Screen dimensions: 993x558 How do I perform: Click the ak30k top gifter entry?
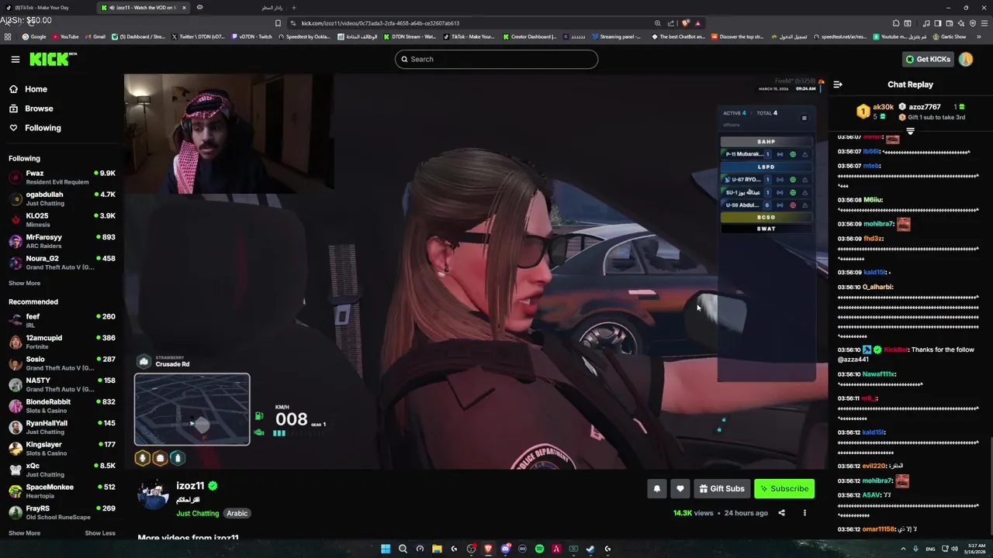[876, 112]
